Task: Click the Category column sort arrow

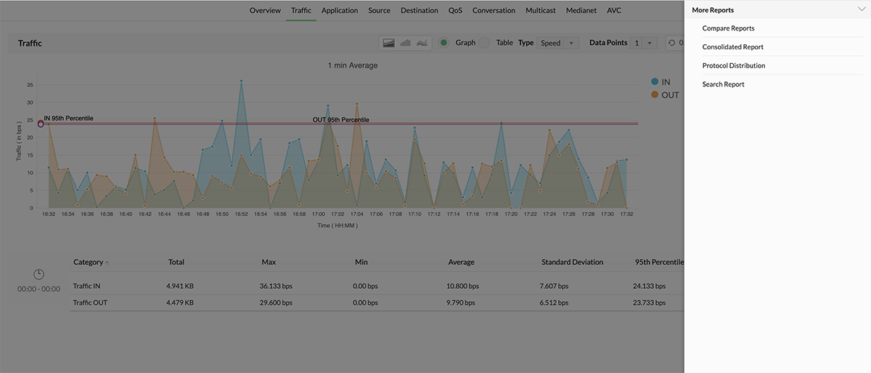Action: pyautogui.click(x=108, y=263)
